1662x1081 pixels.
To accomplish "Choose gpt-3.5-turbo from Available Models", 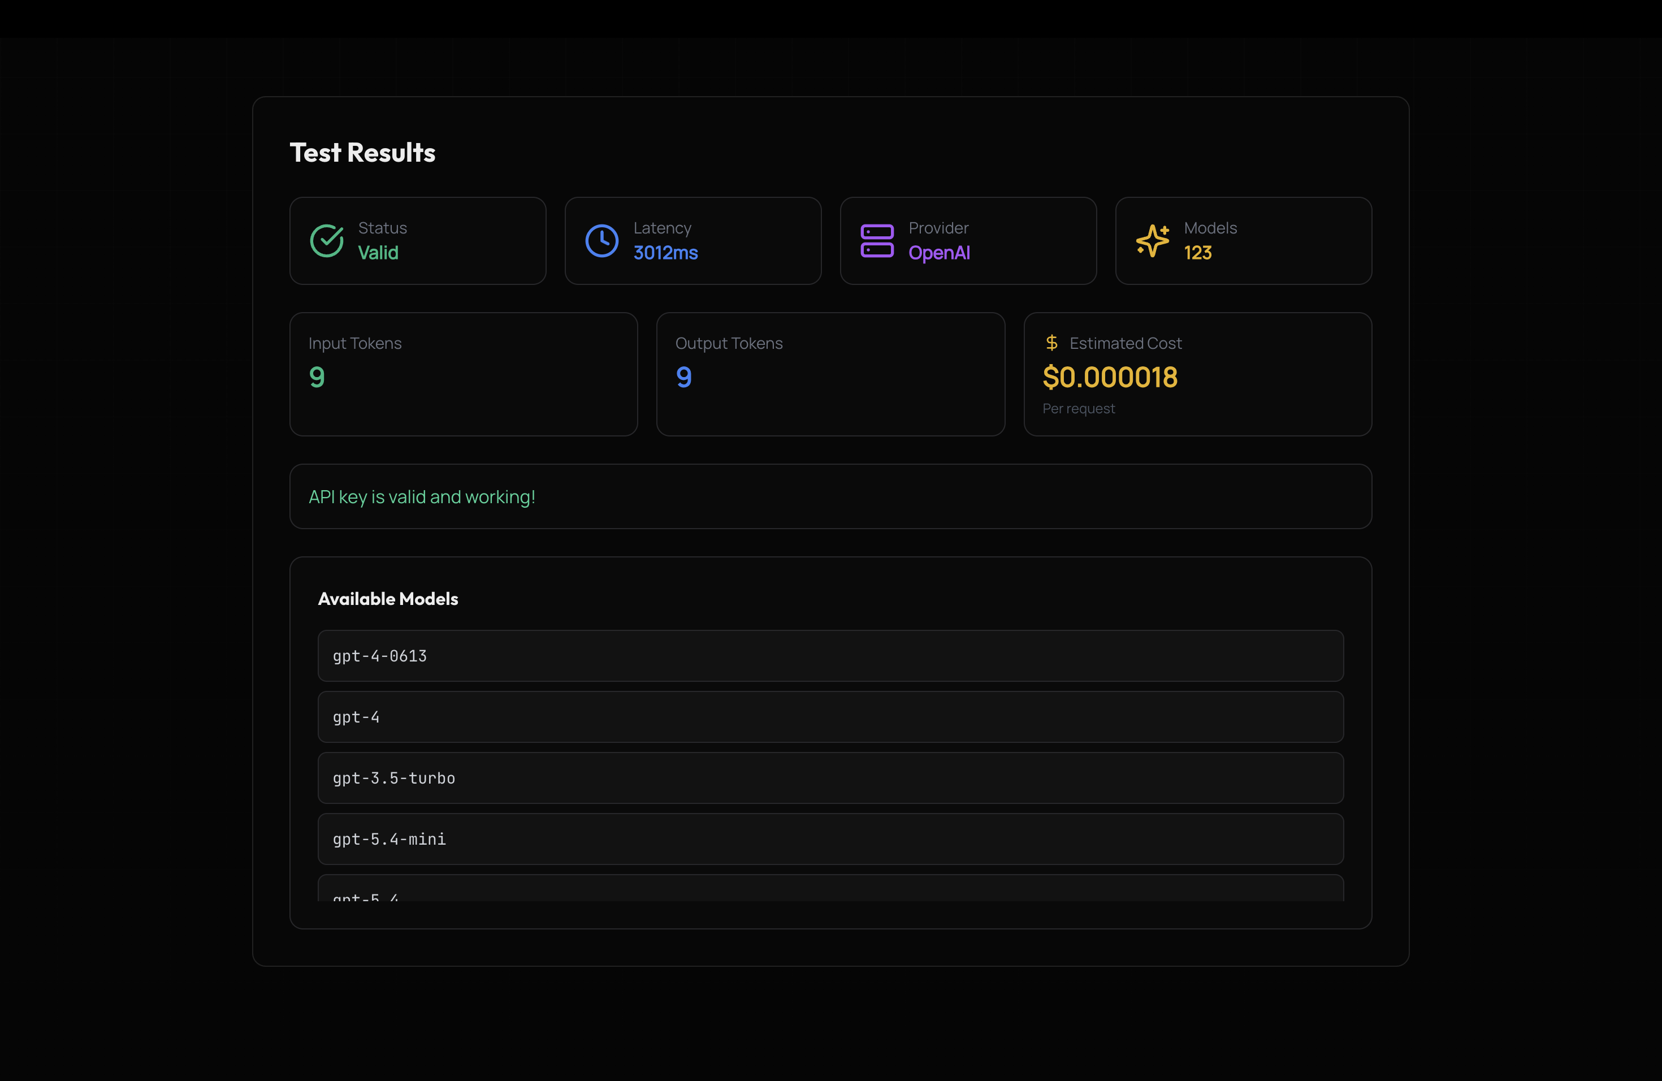I will click(x=830, y=778).
